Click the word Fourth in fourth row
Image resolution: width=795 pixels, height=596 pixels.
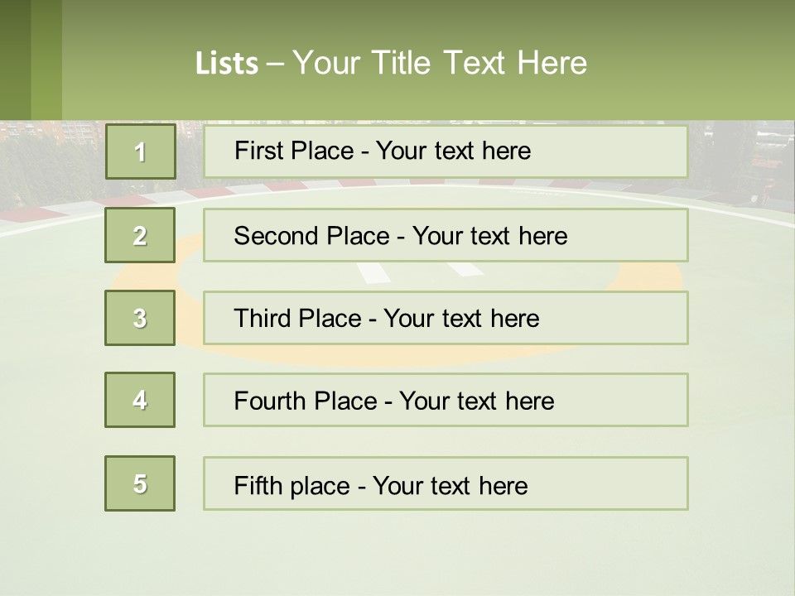coord(270,401)
